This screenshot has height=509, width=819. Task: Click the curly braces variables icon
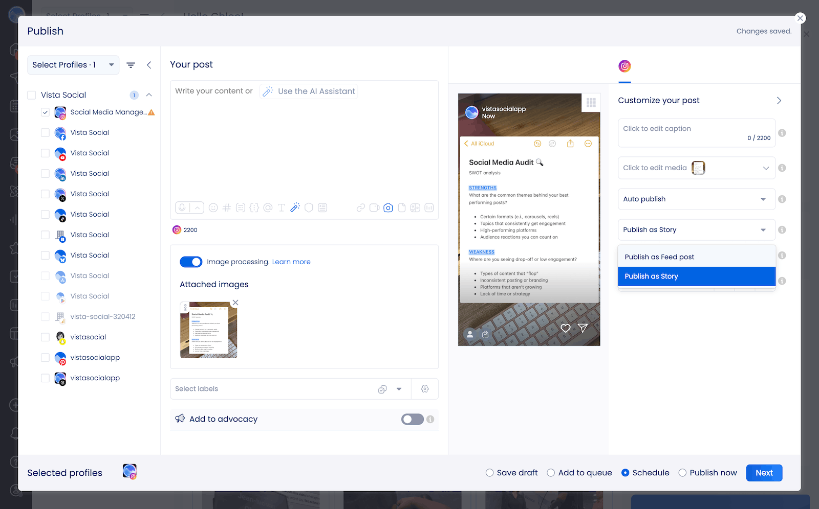254,207
